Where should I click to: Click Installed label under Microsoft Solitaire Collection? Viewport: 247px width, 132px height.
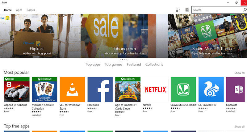36,115
